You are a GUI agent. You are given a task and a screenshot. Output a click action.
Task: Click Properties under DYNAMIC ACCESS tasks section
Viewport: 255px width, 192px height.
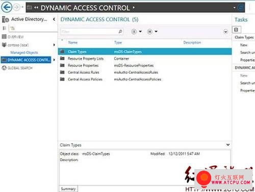click(247, 91)
